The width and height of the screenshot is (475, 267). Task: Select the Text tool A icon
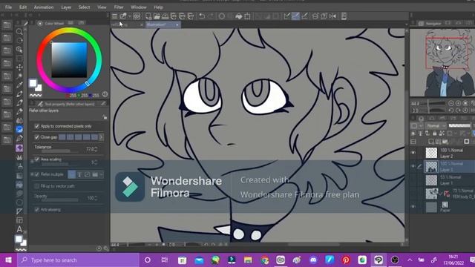tap(19, 229)
